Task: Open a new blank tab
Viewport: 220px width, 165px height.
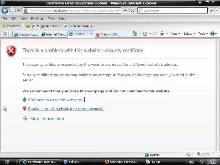Action: pos(126,34)
